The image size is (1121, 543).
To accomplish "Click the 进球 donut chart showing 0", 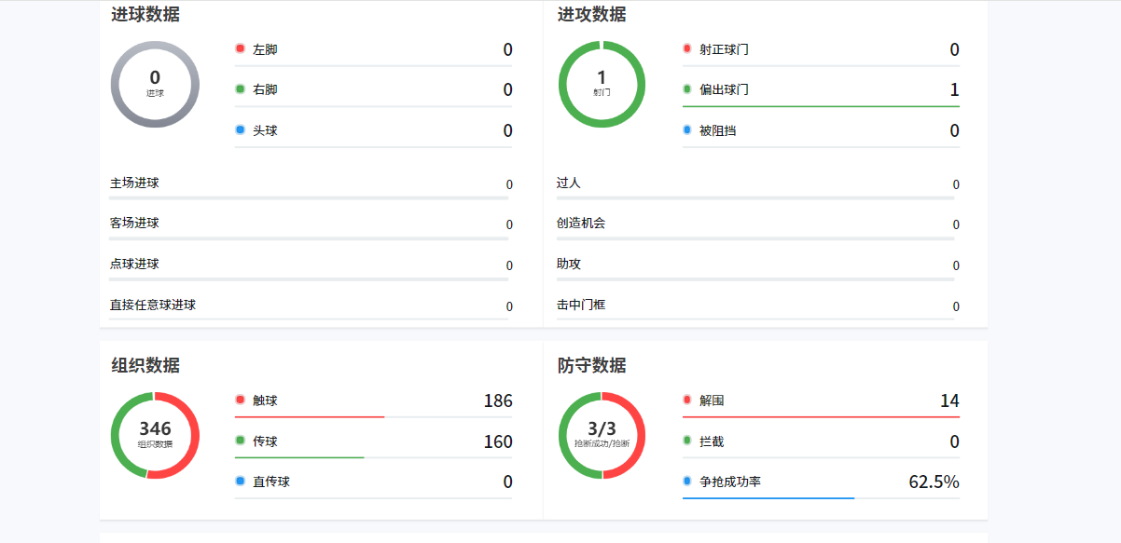I will [x=155, y=84].
